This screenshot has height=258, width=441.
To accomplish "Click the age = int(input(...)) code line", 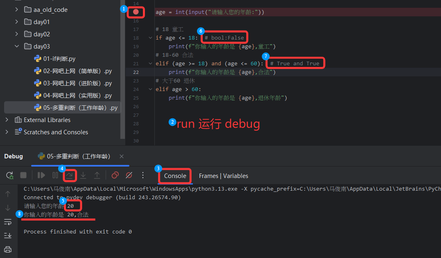I will coord(210,12).
